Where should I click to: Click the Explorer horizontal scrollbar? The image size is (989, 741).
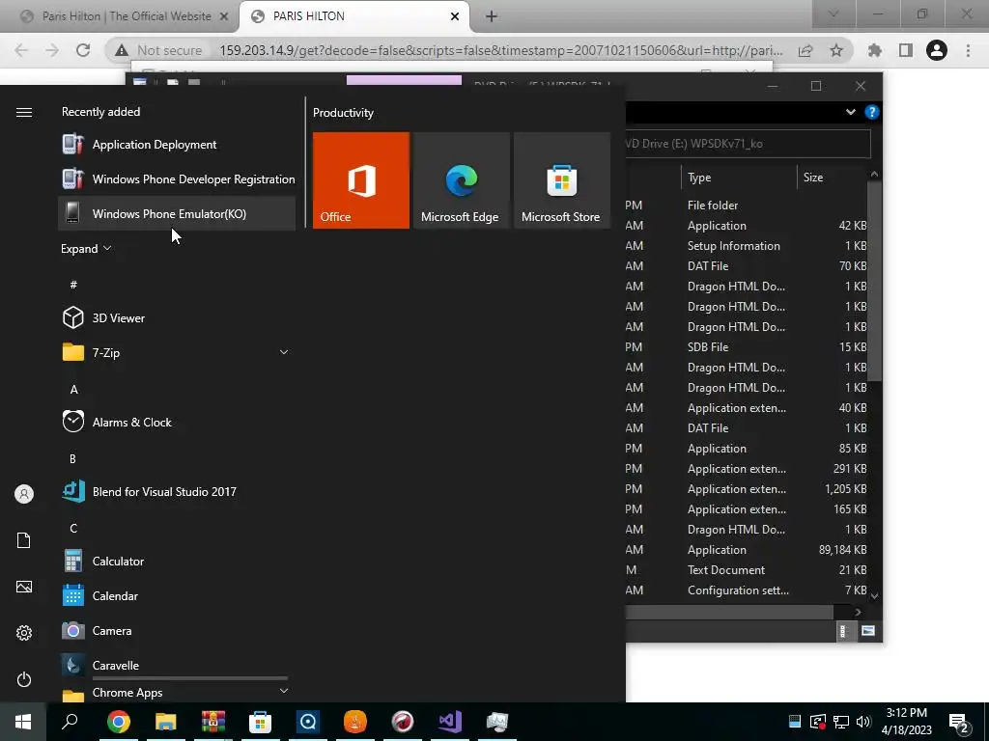[730, 612]
